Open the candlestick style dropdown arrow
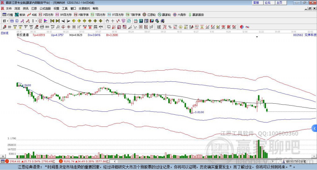 (36, 21)
